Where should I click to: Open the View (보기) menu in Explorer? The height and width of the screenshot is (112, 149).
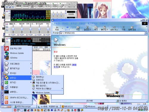74,24
